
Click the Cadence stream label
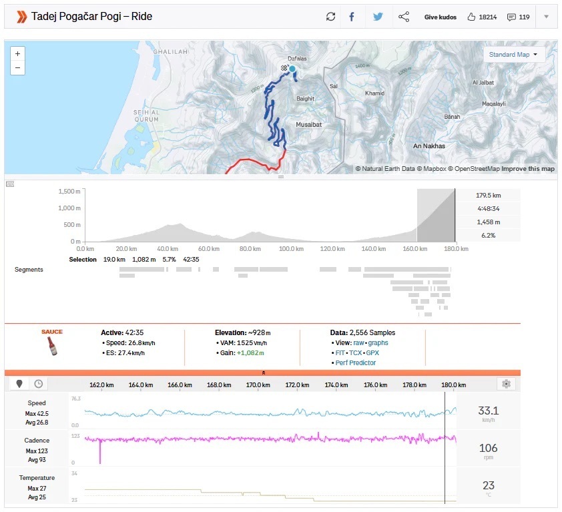tap(37, 441)
